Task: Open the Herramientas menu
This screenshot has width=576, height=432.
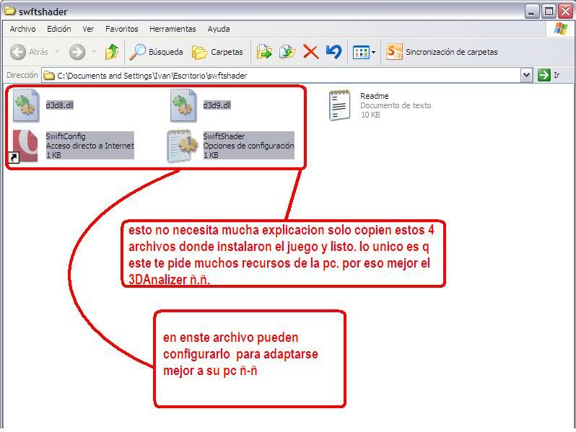Action: (173, 29)
